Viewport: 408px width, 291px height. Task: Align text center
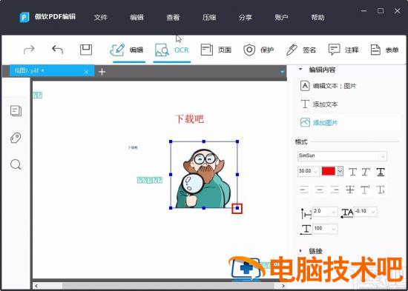319,190
